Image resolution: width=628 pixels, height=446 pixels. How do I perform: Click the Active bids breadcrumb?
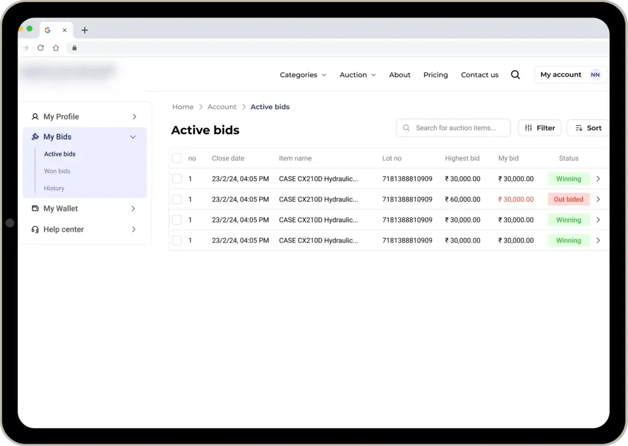point(270,107)
